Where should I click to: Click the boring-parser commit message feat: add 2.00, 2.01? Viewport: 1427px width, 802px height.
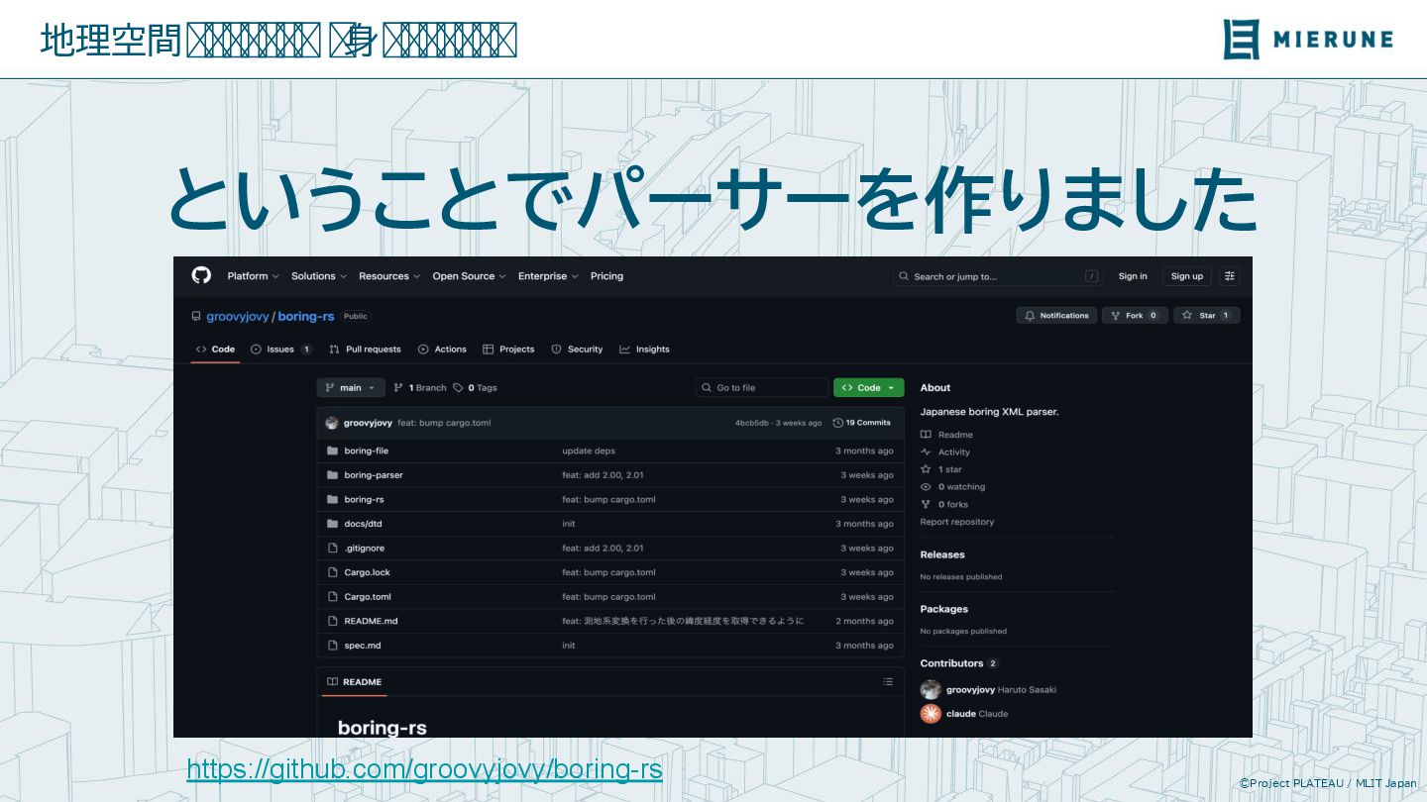[603, 475]
